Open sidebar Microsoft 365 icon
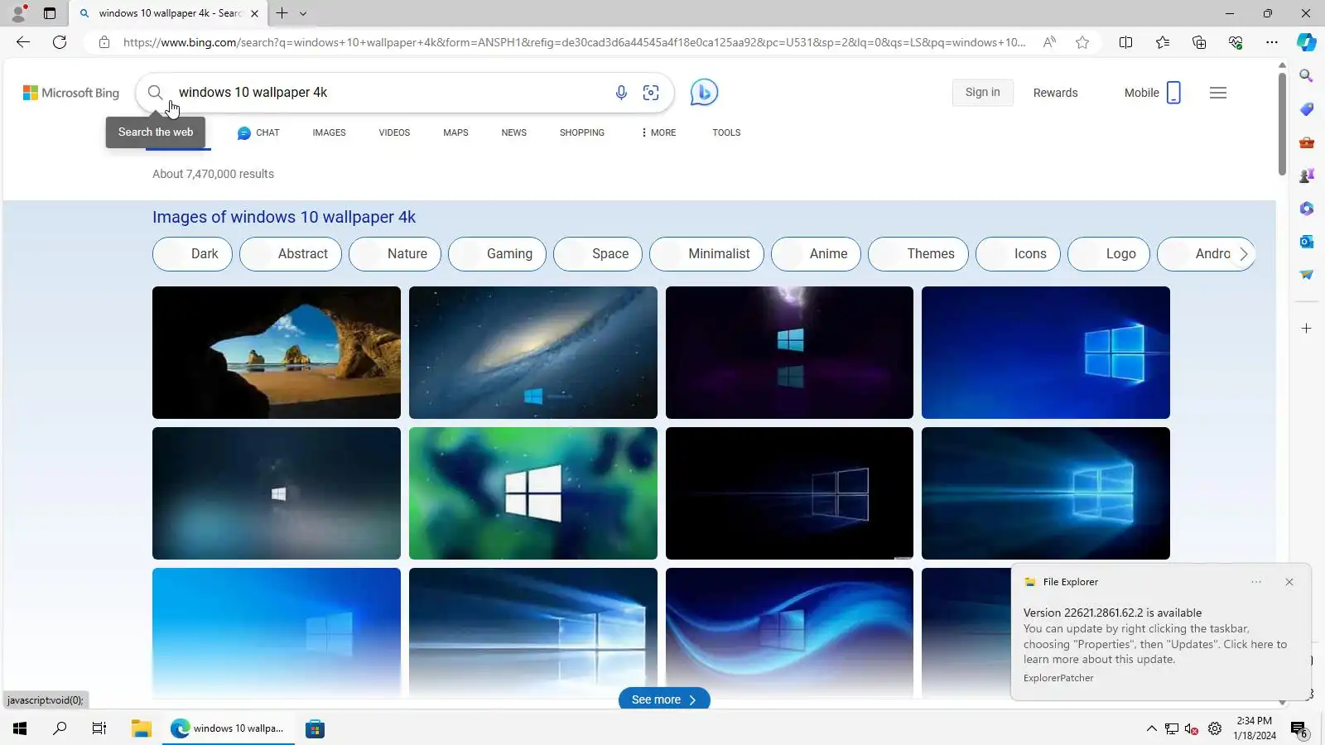The width and height of the screenshot is (1325, 745). (x=1307, y=209)
